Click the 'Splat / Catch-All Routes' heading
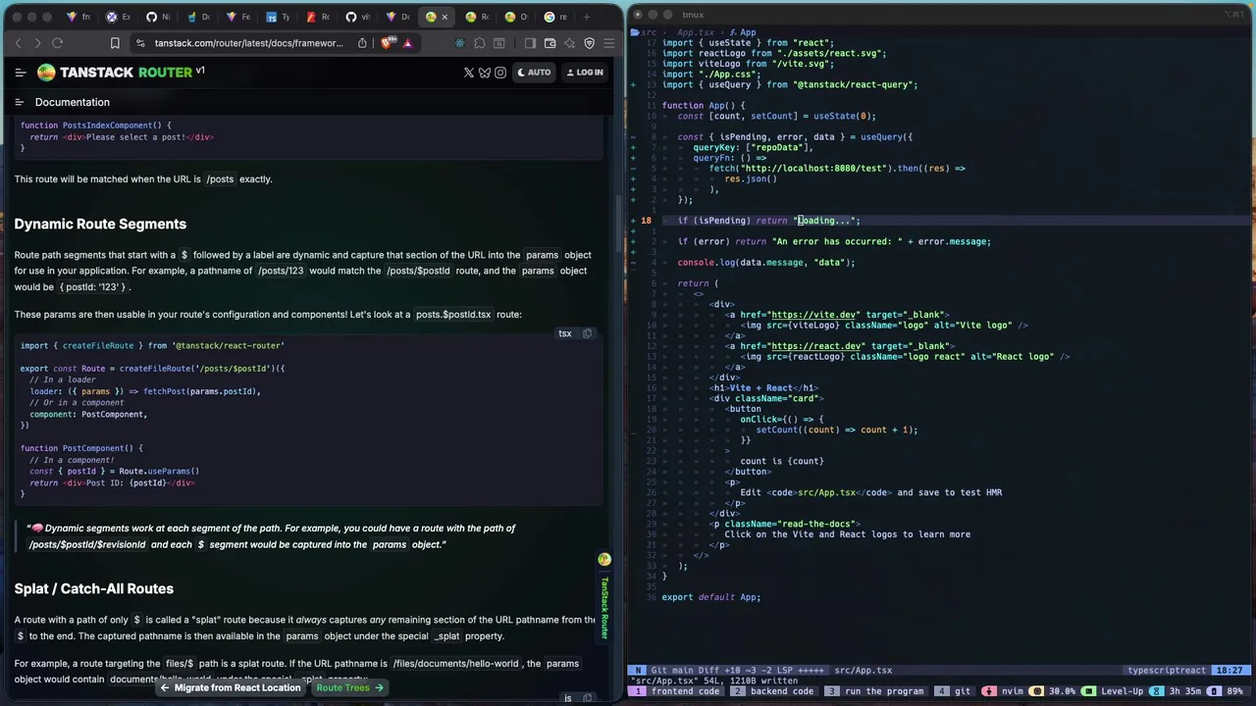This screenshot has height=706, width=1256. (94, 589)
